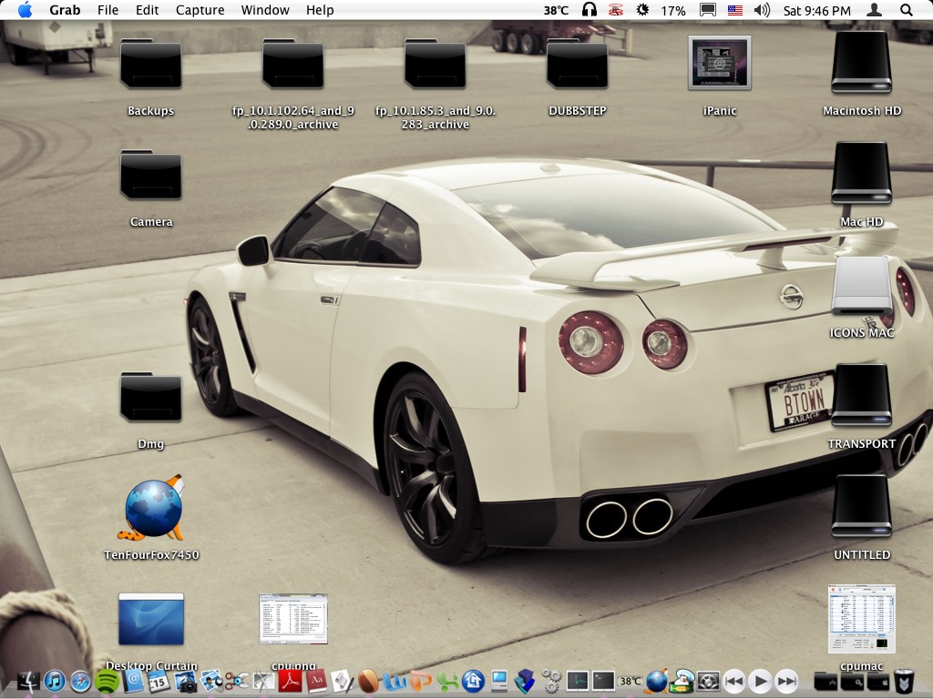Image resolution: width=933 pixels, height=699 pixels.
Task: Open Activity Monitor in the Dock
Action: 577,681
